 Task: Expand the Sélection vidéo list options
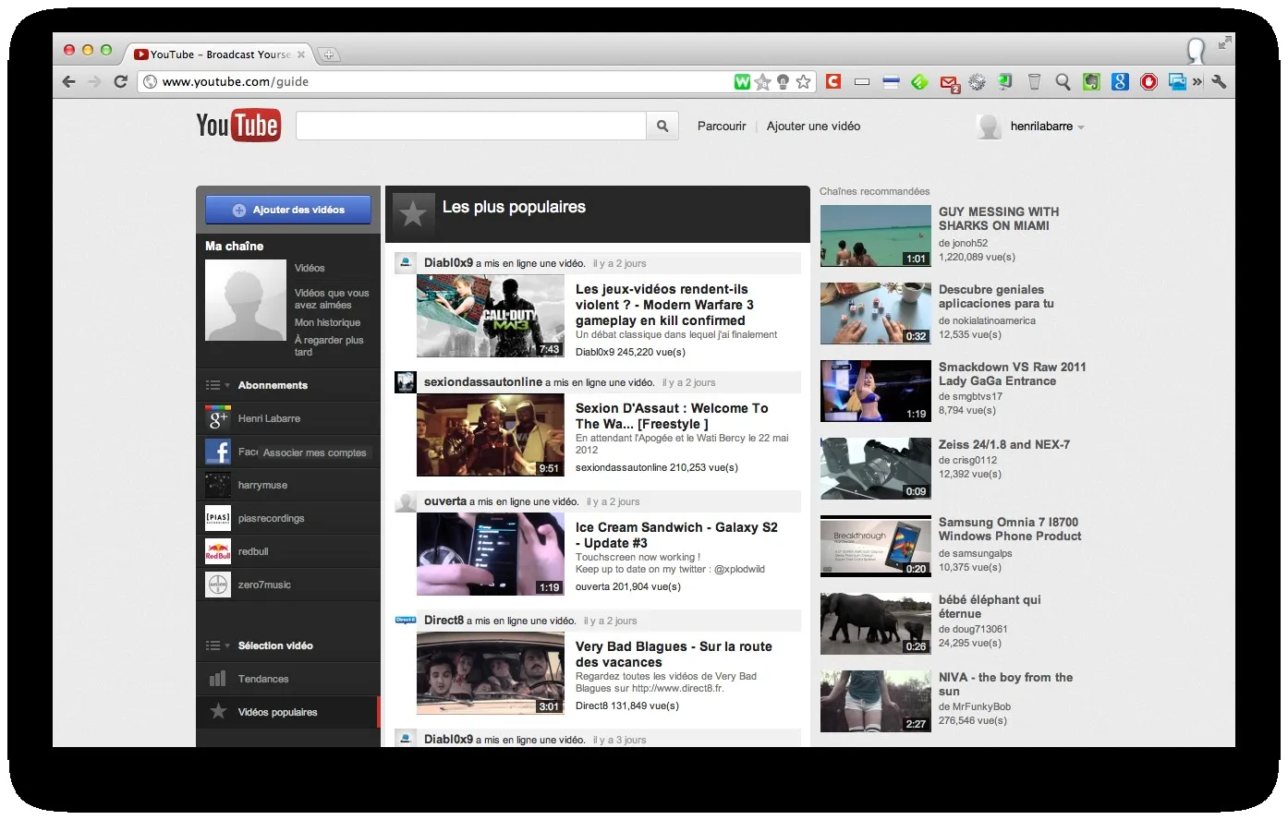click(218, 645)
